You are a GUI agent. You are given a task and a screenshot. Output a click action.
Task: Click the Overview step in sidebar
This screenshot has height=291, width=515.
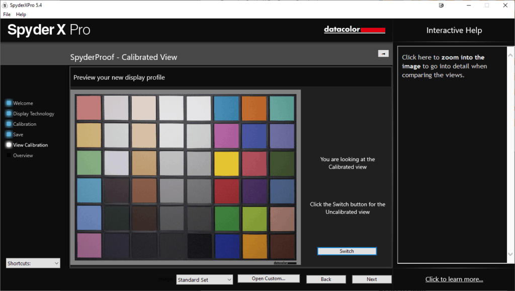coord(23,156)
